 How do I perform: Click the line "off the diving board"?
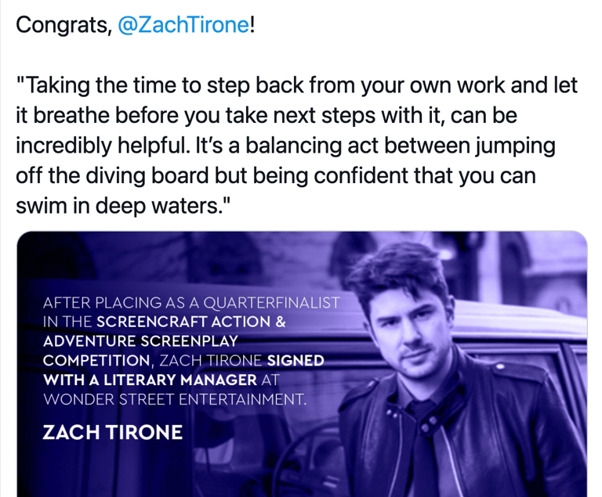pyautogui.click(x=276, y=176)
